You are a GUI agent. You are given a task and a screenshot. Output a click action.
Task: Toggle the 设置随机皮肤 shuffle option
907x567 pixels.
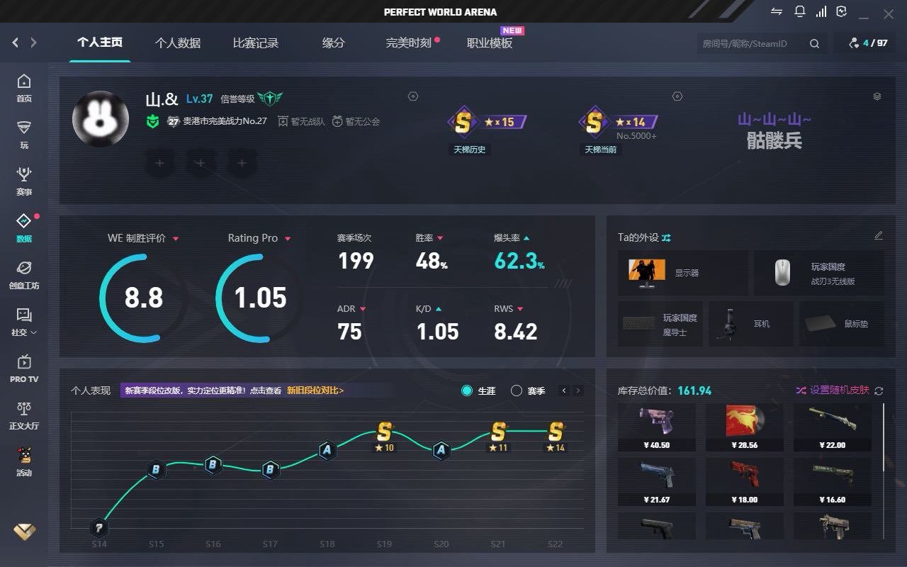833,391
